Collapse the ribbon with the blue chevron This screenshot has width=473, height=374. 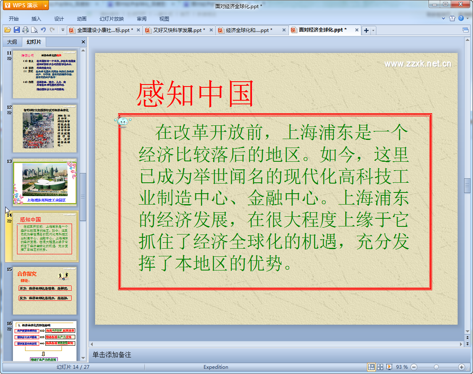coord(443,18)
